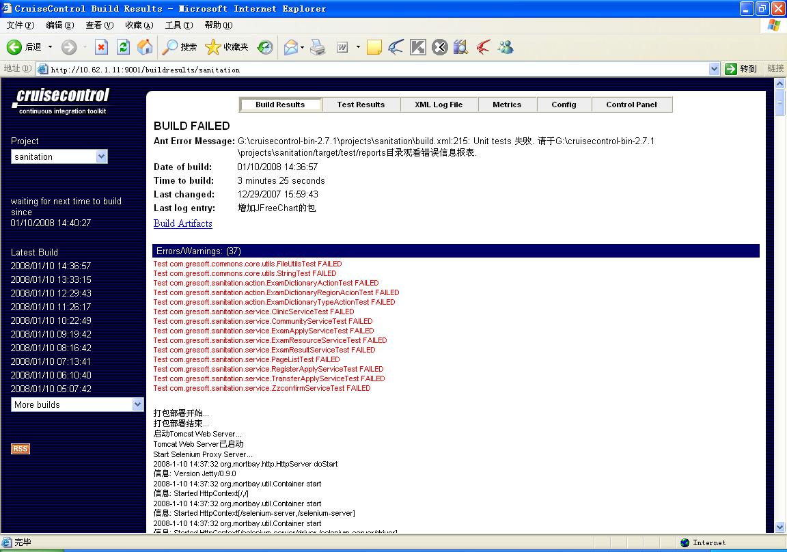Click the FileUtilsTest FAILED error line
This screenshot has width=787, height=552.
tap(247, 264)
